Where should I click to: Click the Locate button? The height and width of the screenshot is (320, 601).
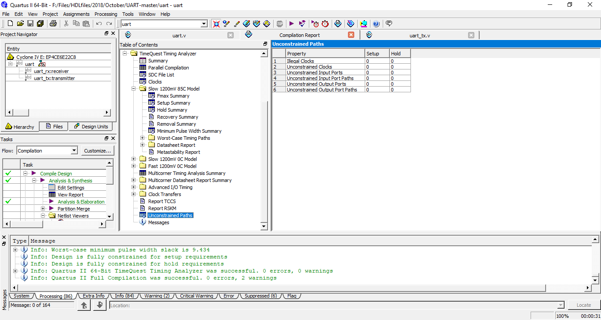pos(583,305)
